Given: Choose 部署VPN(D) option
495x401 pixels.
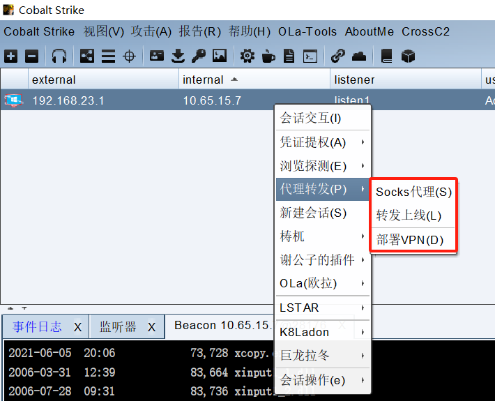Looking at the screenshot, I should coord(413,240).
